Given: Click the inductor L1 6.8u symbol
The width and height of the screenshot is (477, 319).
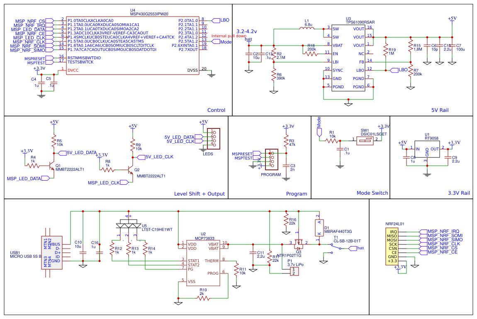Looking at the screenshot, I should click(306, 28).
